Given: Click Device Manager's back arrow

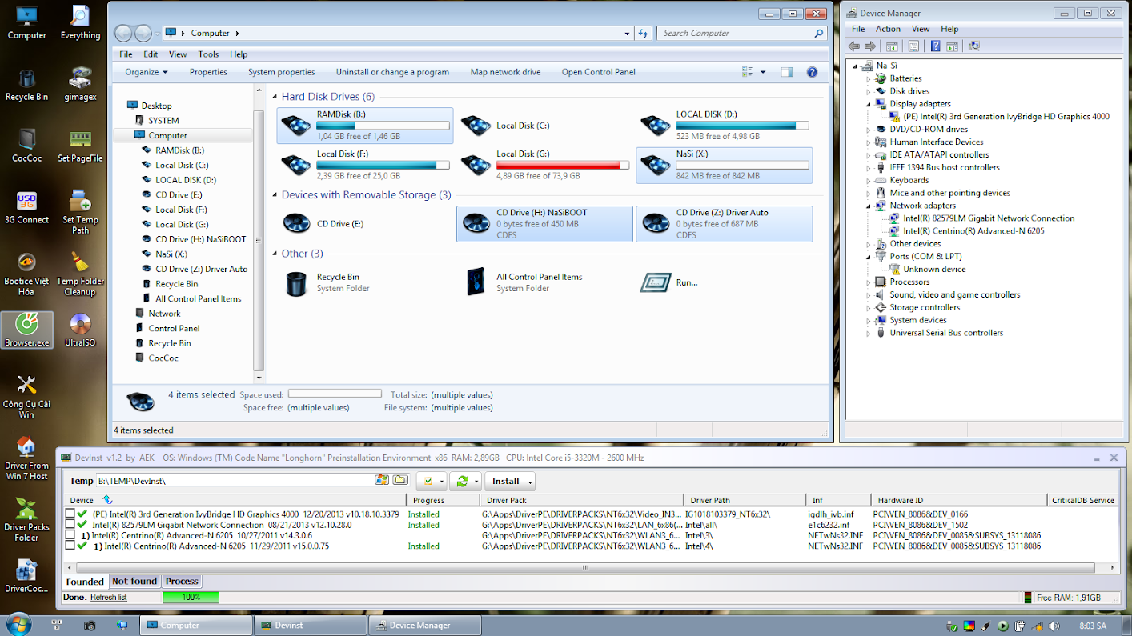Looking at the screenshot, I should click(x=854, y=46).
